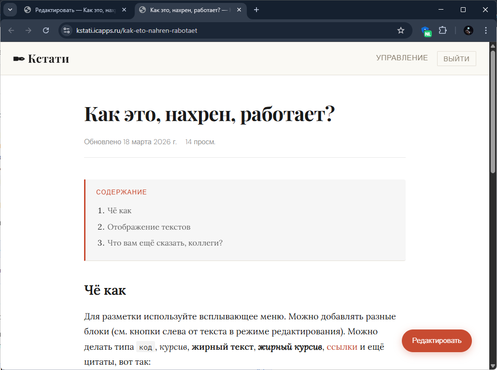Click the Кстати site logo
The width and height of the screenshot is (497, 370).
[41, 59]
